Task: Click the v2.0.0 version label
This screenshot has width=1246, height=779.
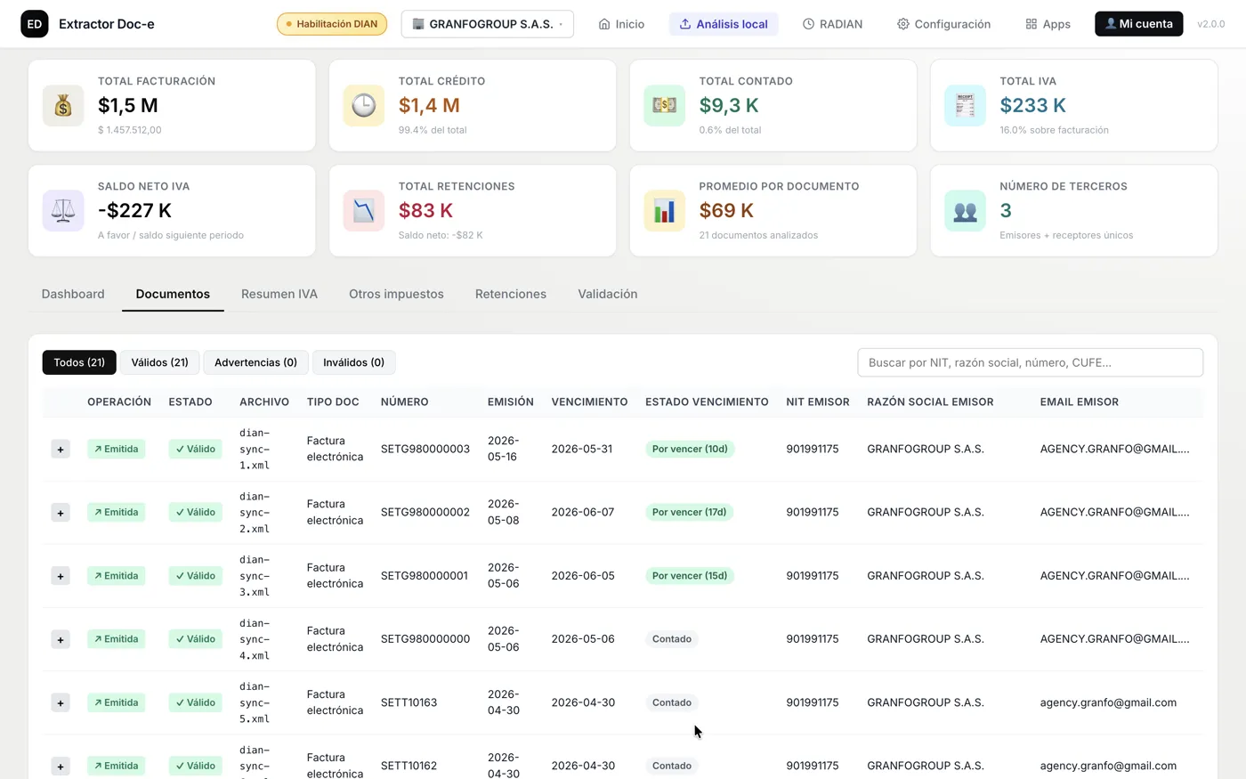Action: click(x=1210, y=24)
